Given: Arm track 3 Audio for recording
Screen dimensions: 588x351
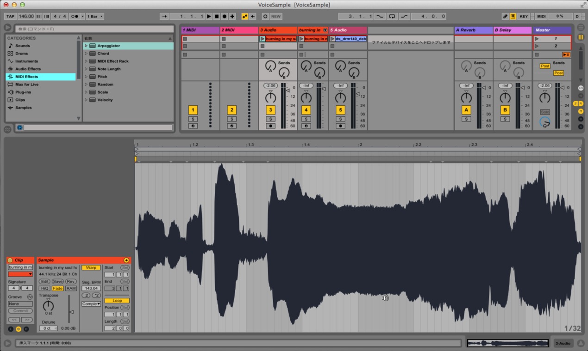Looking at the screenshot, I should (270, 126).
